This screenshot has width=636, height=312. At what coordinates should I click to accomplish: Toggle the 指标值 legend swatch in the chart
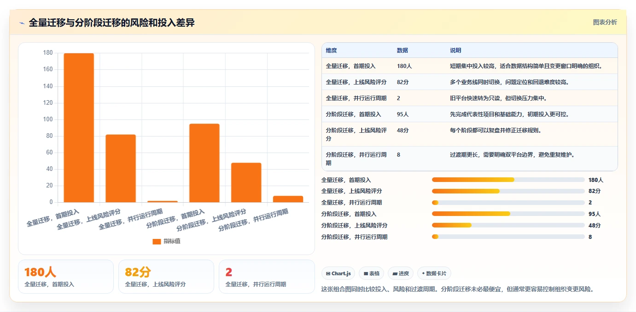[x=157, y=241]
